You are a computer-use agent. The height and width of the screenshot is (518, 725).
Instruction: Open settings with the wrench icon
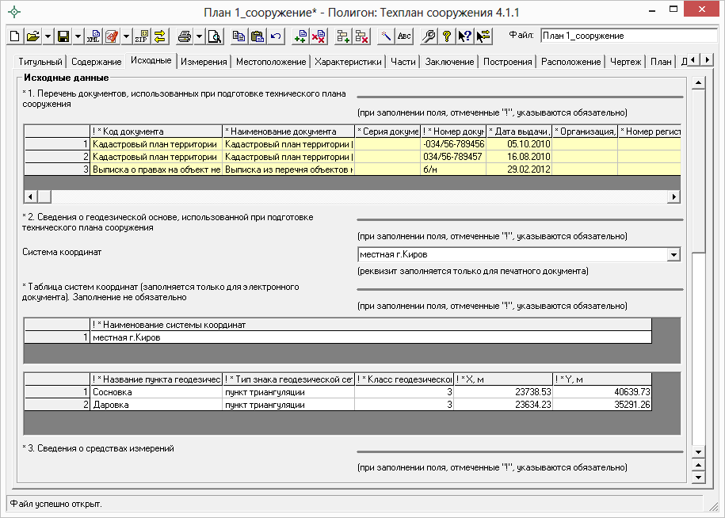(429, 36)
